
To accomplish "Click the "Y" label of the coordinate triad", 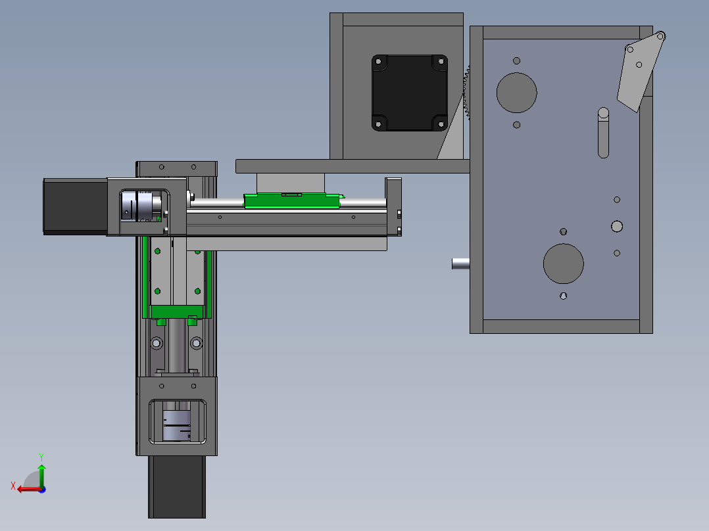I will pos(41,457).
